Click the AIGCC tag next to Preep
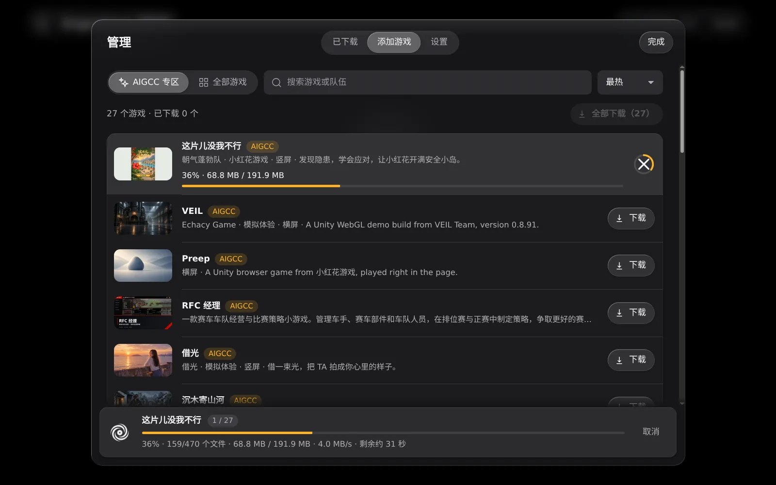The width and height of the screenshot is (776, 485). pyautogui.click(x=231, y=259)
